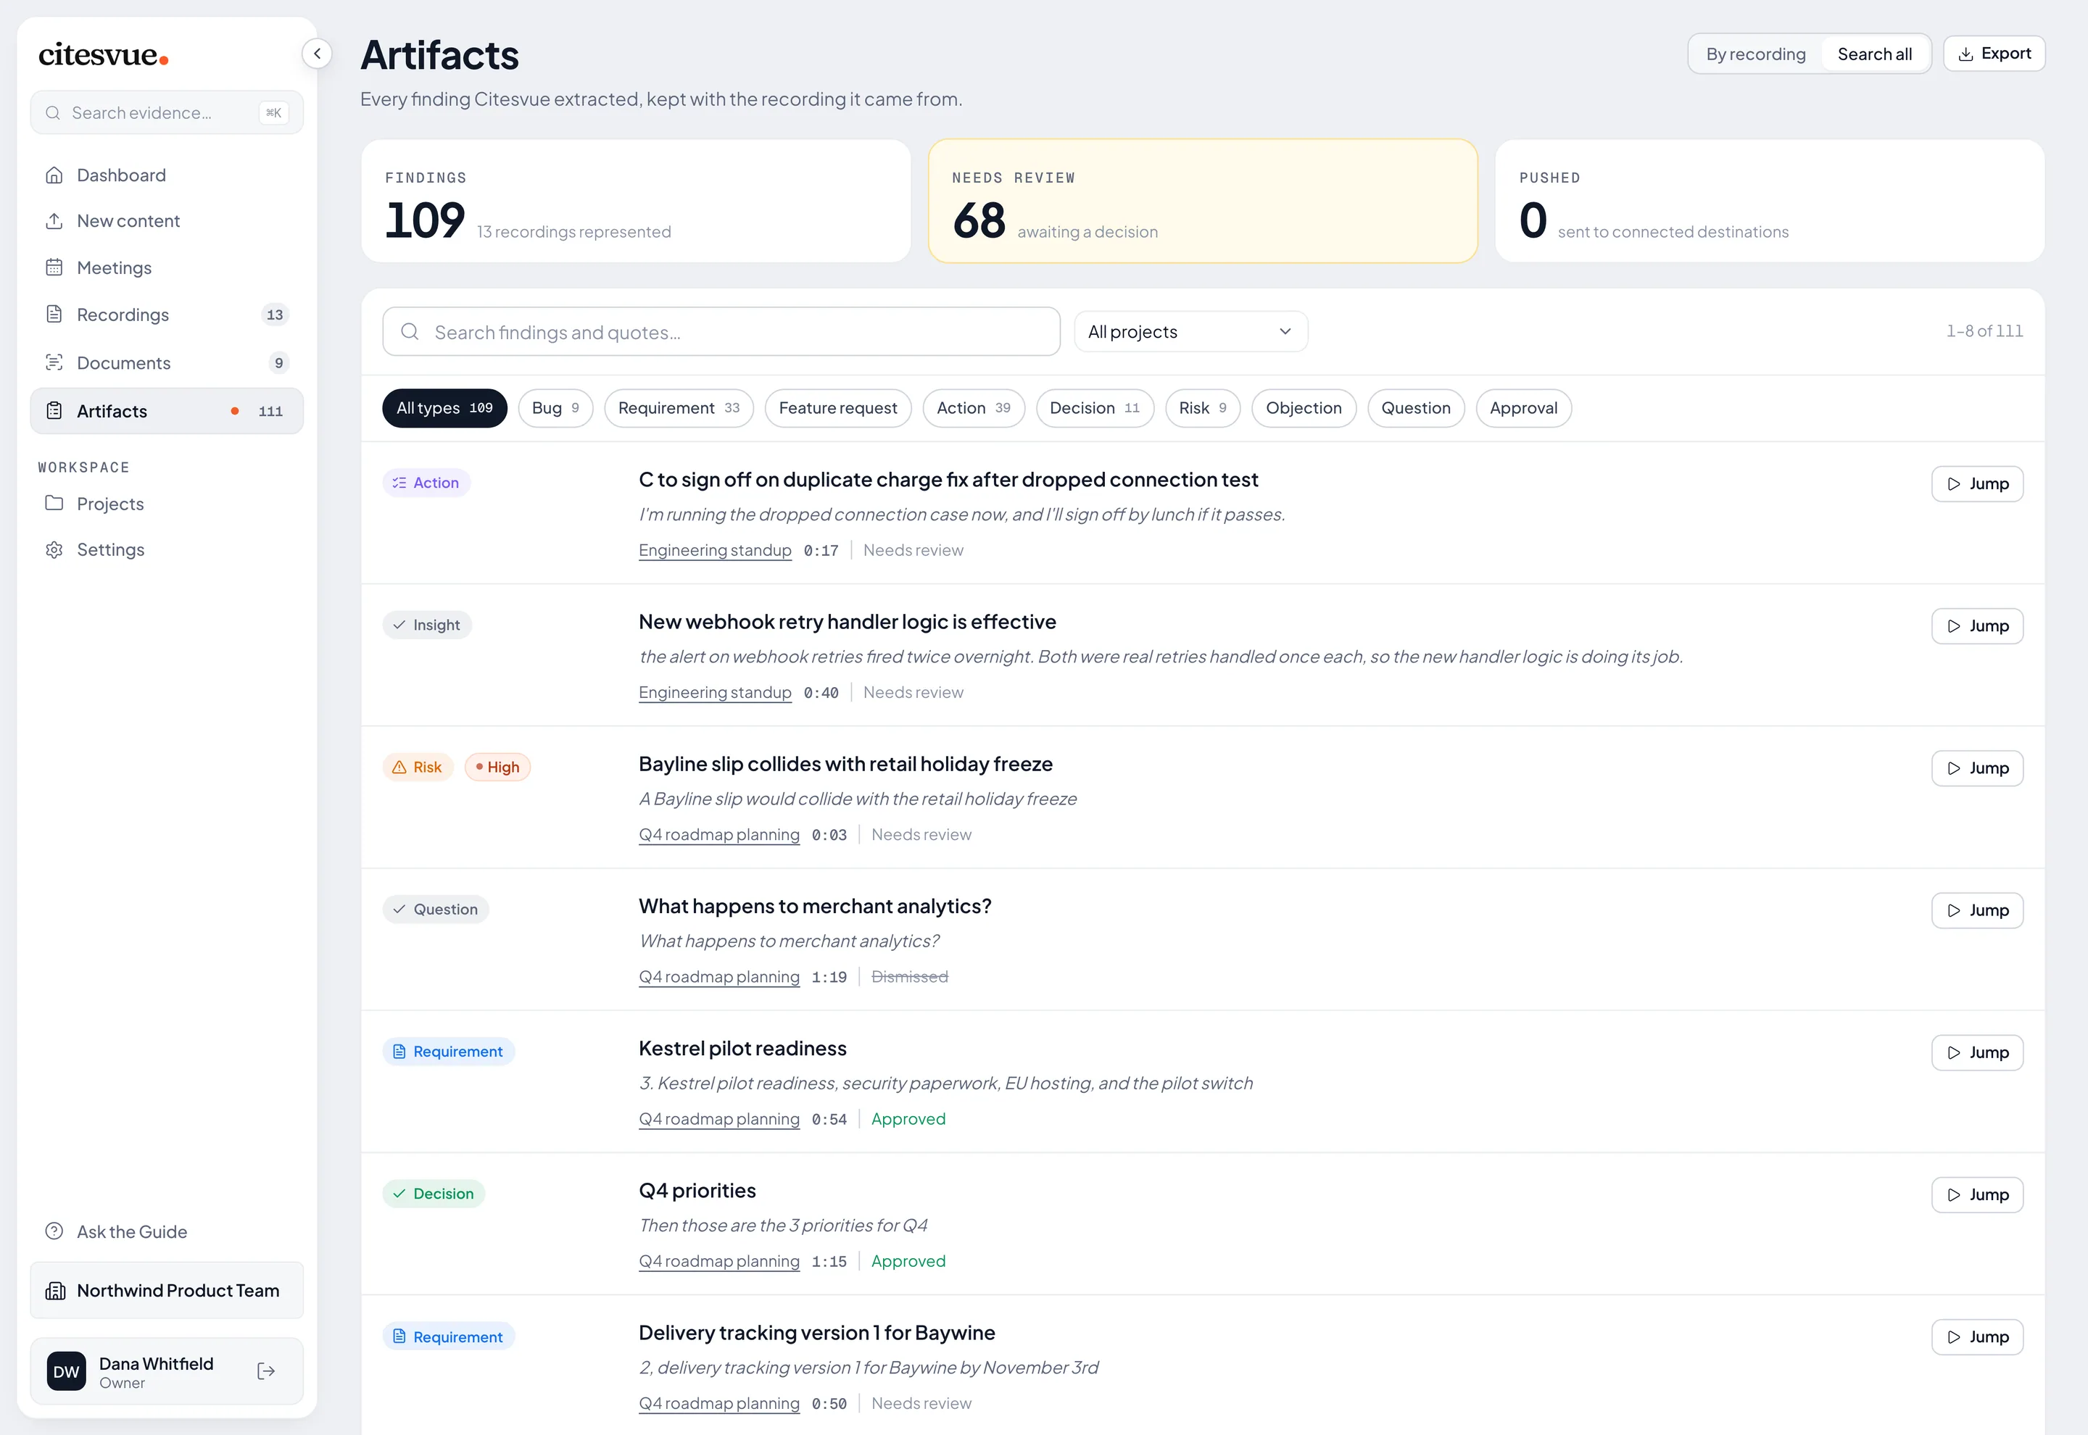The width and height of the screenshot is (2088, 1435).
Task: Click the High severity badge
Action: pyautogui.click(x=497, y=767)
